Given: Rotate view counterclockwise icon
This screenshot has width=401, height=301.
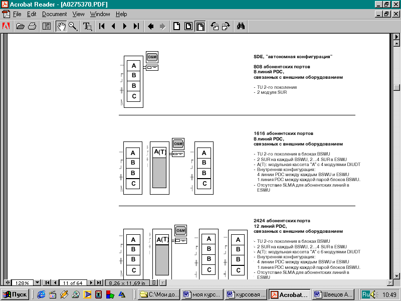Looking at the screenshot, I should pos(215,27).
